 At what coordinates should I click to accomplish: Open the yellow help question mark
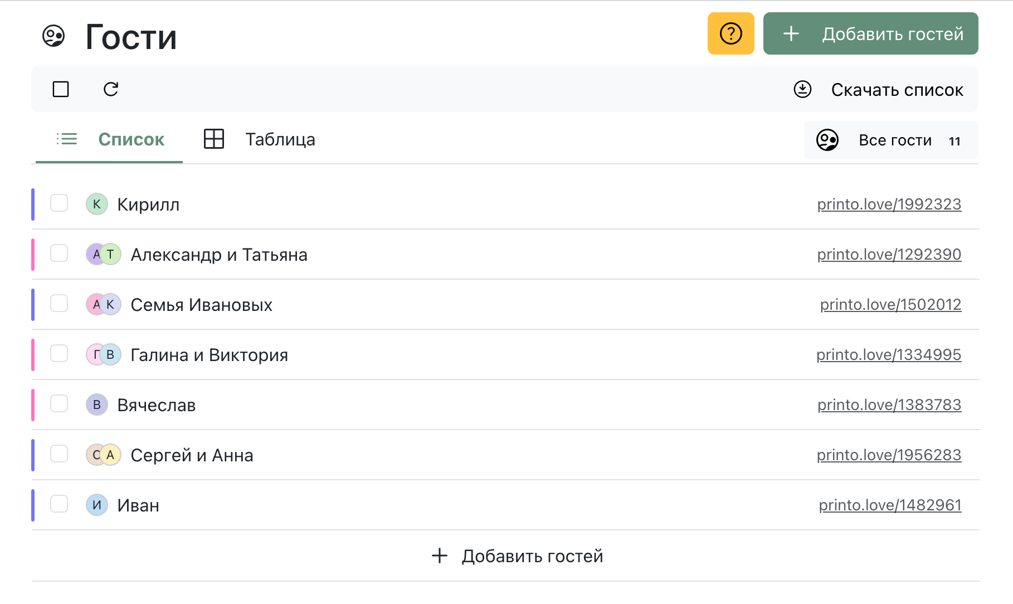730,34
